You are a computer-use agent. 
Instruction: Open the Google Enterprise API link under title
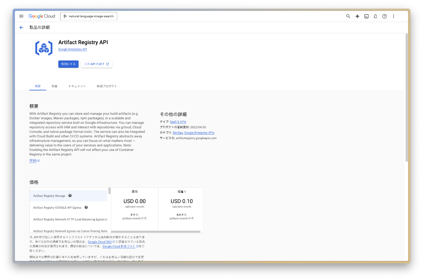pos(73,49)
